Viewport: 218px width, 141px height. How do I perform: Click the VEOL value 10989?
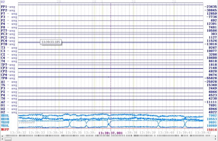pos(212,126)
